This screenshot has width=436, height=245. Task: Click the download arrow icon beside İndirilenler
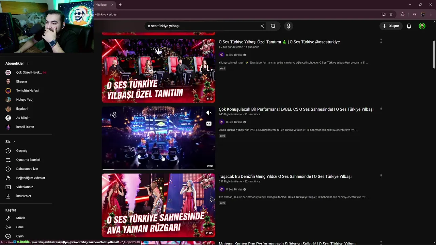coord(9,196)
